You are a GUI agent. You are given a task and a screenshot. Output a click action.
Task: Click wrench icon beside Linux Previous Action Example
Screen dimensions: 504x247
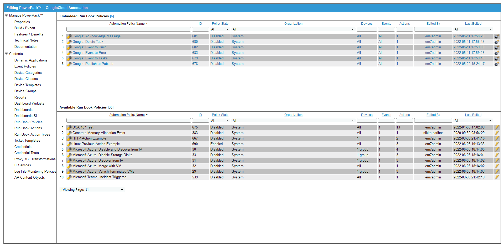point(69,144)
